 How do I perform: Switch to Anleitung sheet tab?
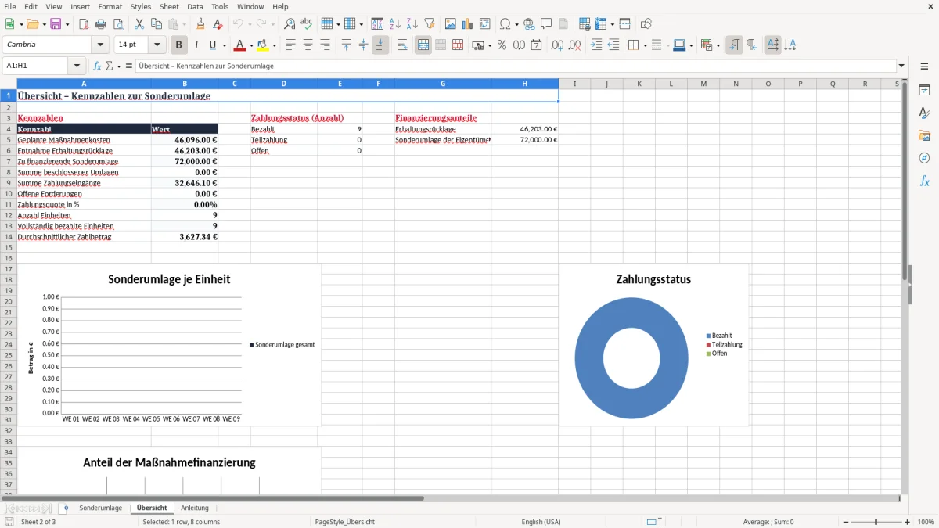tap(195, 508)
